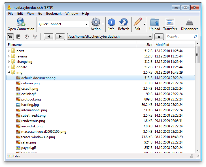Open the Bookmark menu

[x=54, y=14]
